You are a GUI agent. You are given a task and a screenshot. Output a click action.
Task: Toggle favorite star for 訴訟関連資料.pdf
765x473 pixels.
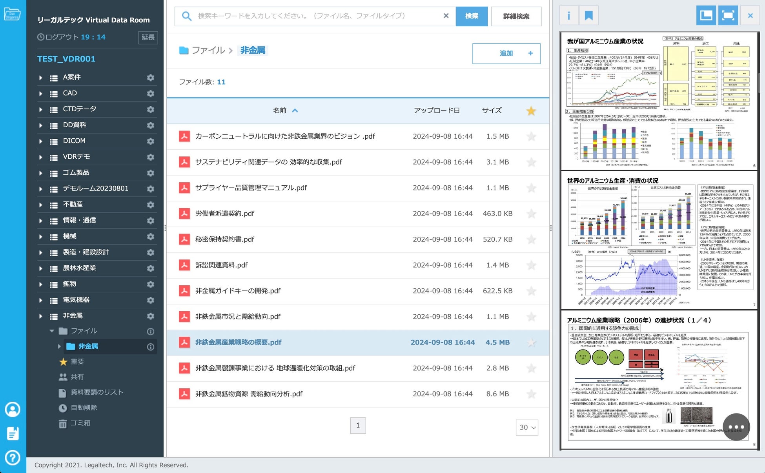tap(531, 265)
